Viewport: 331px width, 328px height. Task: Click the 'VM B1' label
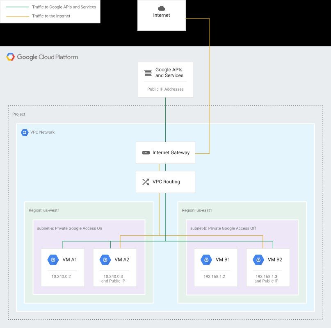(223, 260)
